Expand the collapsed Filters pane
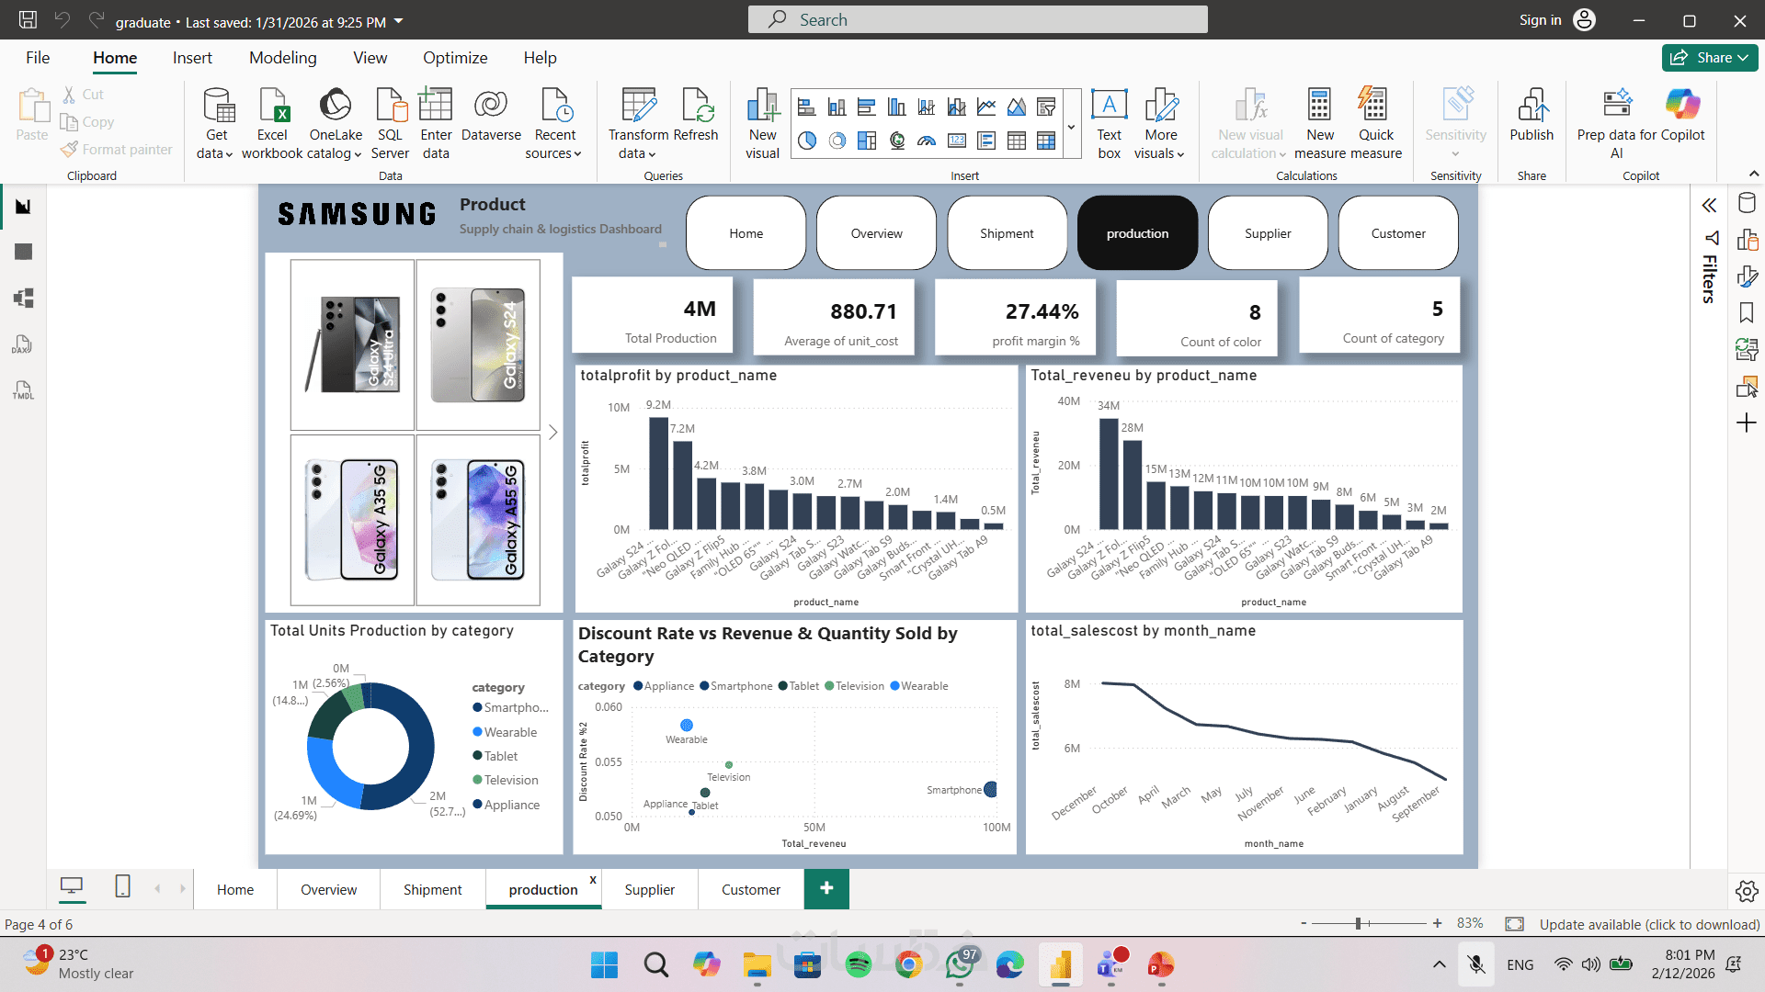The image size is (1765, 992). (1709, 206)
